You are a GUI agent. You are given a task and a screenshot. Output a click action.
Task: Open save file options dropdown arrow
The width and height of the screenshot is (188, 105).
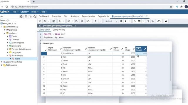coord(48,21)
